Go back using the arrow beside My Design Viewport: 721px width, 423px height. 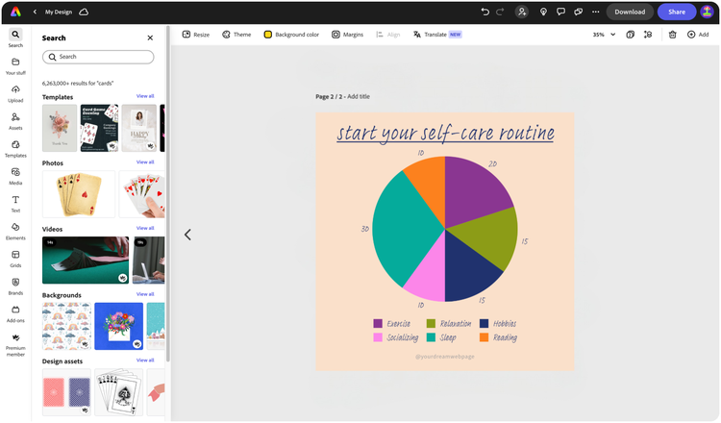coord(35,12)
